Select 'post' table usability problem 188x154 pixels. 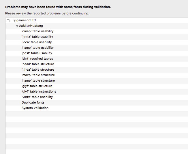coord(37,53)
